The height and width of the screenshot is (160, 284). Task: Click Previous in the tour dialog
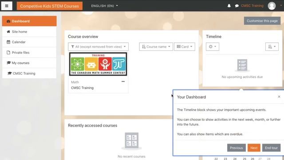click(x=237, y=148)
